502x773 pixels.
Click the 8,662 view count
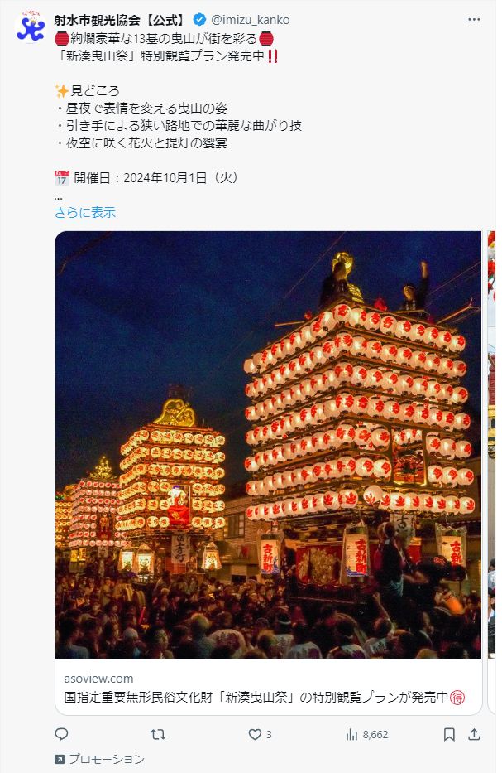[375, 735]
